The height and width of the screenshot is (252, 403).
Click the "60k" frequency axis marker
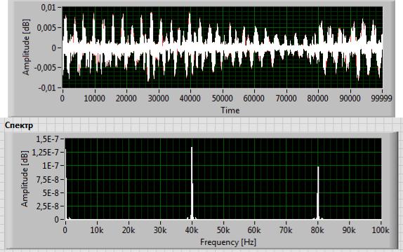(x=254, y=230)
